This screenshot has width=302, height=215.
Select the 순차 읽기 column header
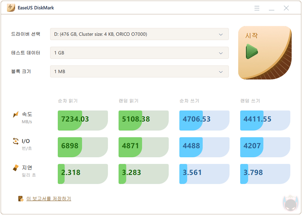(68, 101)
